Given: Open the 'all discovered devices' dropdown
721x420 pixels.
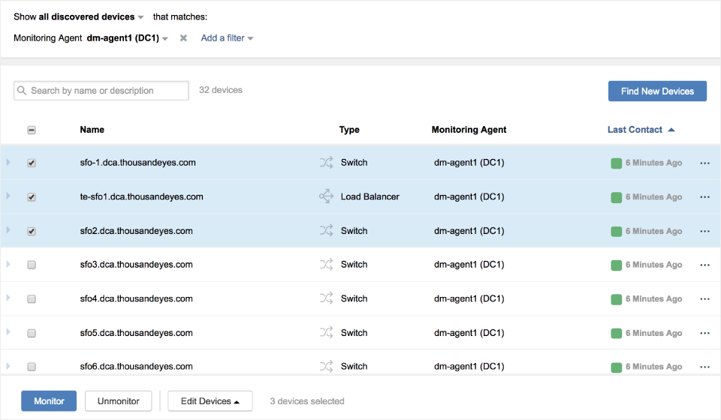Looking at the screenshot, I should tap(91, 16).
